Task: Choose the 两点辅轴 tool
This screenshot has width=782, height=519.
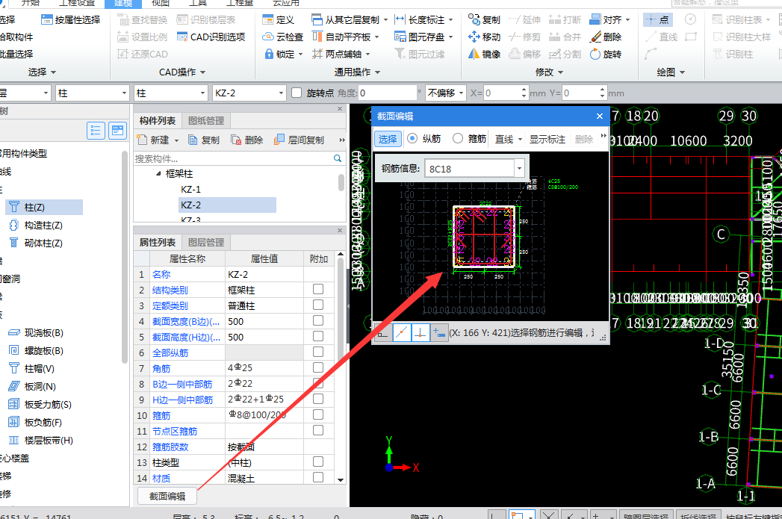Action: pyautogui.click(x=341, y=54)
